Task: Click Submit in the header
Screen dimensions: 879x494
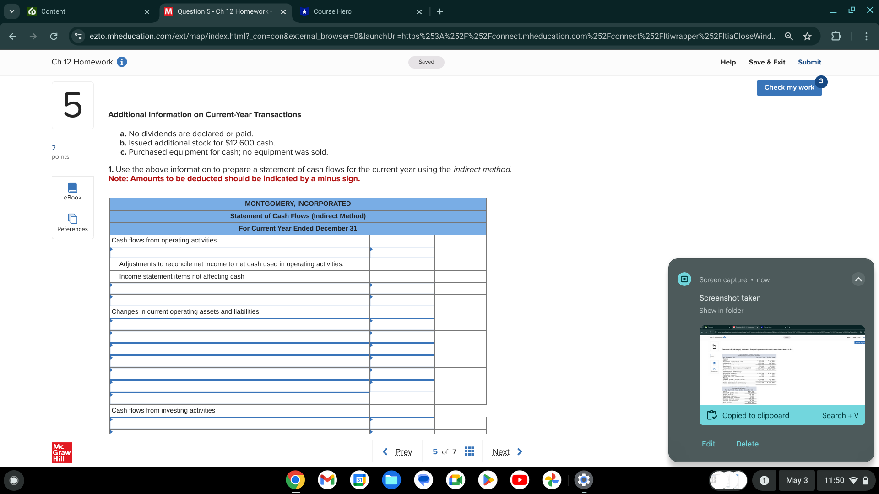Action: pos(809,62)
